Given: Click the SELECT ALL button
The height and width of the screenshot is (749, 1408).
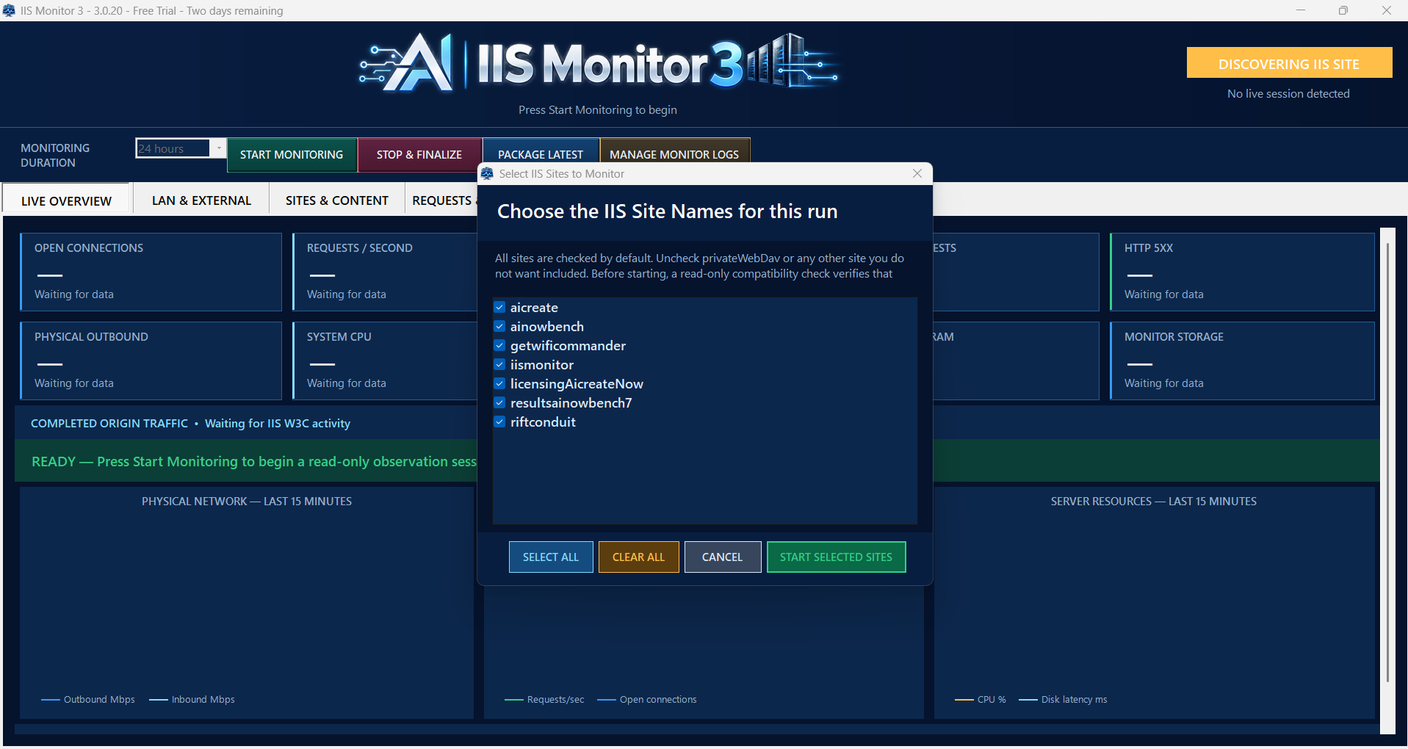Looking at the screenshot, I should [551, 557].
